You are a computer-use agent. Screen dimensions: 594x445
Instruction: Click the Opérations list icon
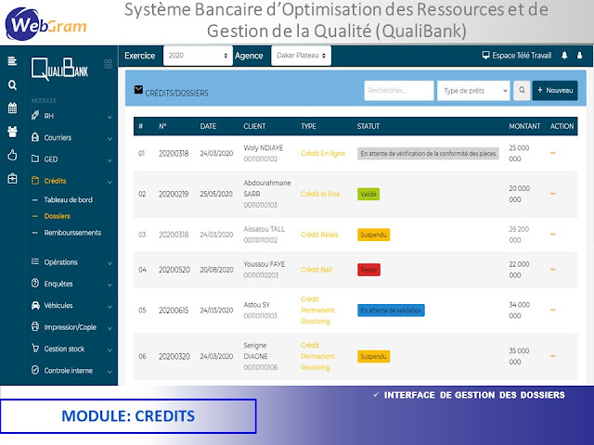(x=35, y=261)
